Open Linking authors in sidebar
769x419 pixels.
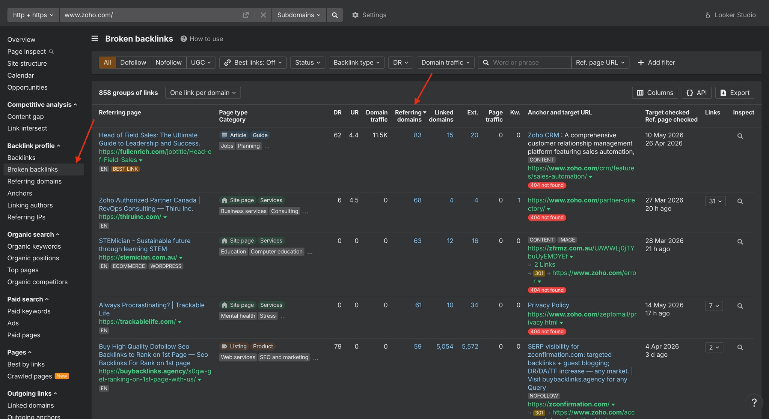click(30, 205)
